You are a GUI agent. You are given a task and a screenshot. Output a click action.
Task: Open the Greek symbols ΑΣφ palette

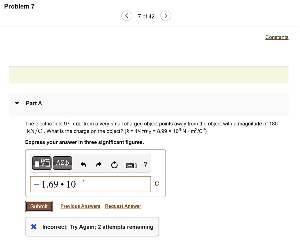pos(62,163)
